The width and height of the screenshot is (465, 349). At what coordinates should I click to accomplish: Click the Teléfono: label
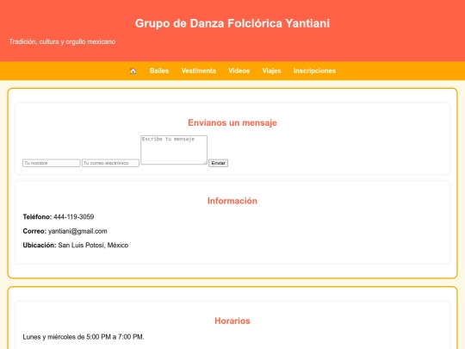coord(37,217)
